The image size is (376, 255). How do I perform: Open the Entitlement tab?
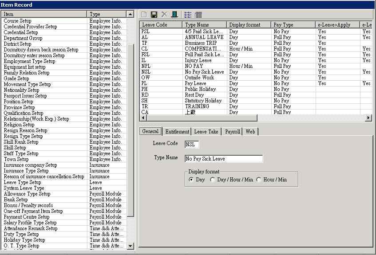177,132
